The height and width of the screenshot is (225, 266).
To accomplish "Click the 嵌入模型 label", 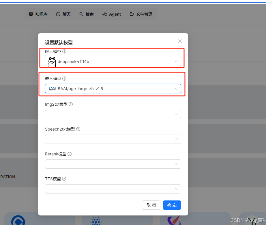I will pos(53,79).
